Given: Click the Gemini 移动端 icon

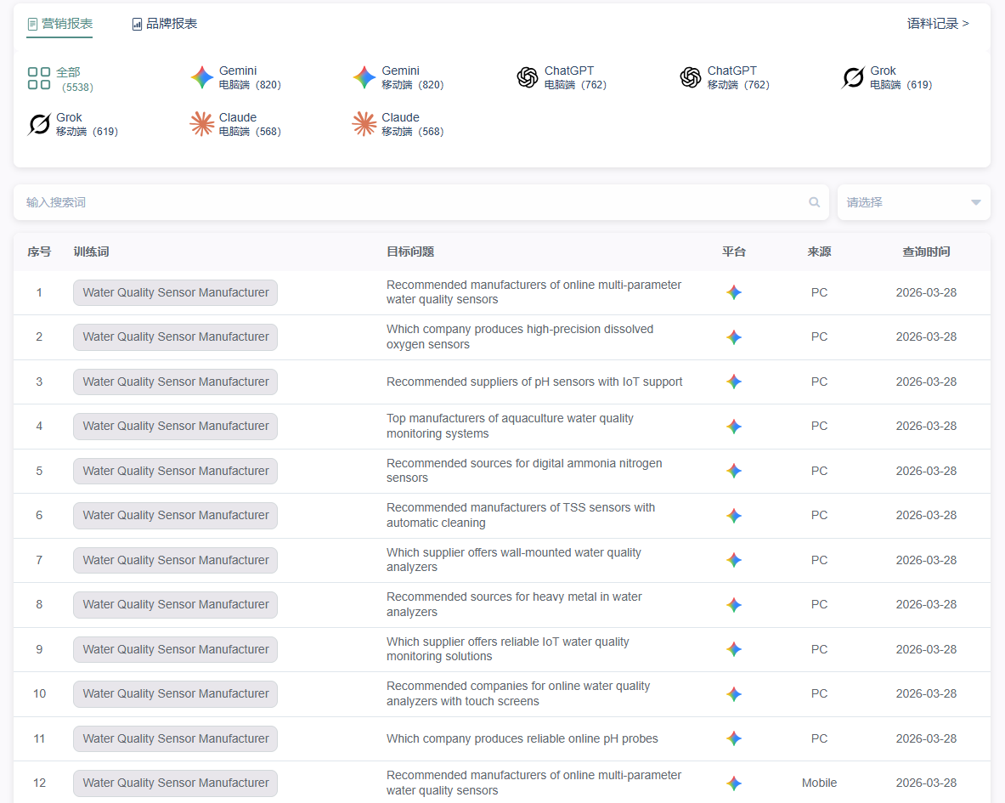Looking at the screenshot, I should pos(364,77).
